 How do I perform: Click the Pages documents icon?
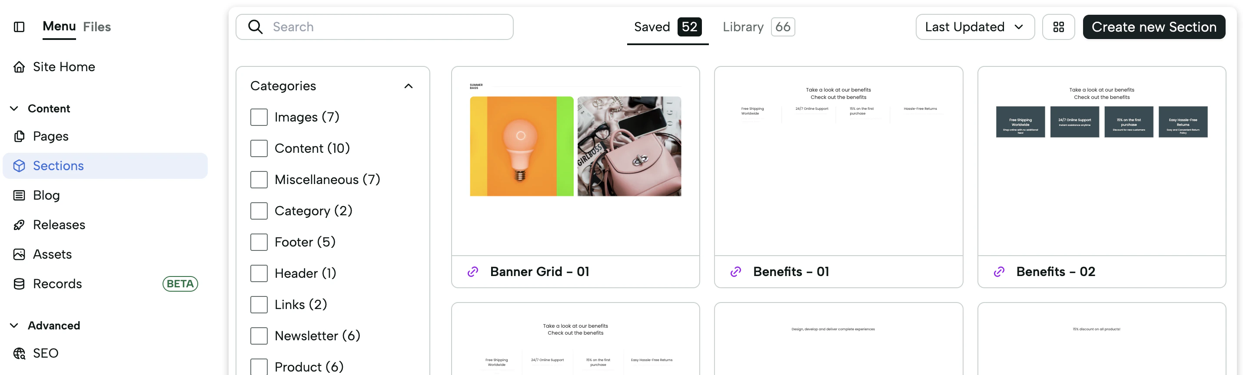(x=19, y=136)
